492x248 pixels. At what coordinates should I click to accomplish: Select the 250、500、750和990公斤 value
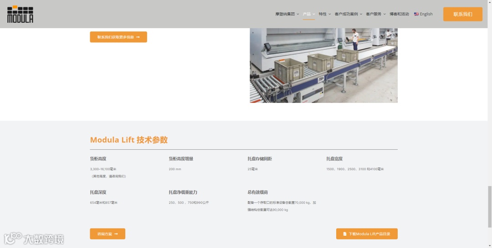(x=189, y=202)
